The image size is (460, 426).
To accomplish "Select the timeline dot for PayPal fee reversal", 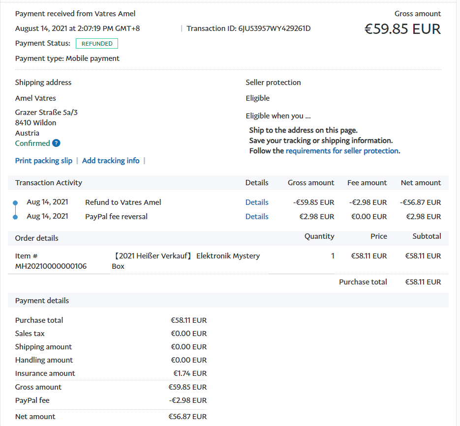I will (15, 217).
